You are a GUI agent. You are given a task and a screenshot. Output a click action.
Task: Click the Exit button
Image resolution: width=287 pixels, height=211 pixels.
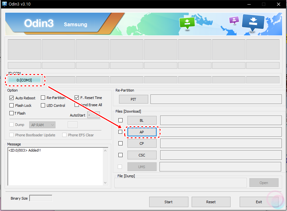(x=259, y=202)
